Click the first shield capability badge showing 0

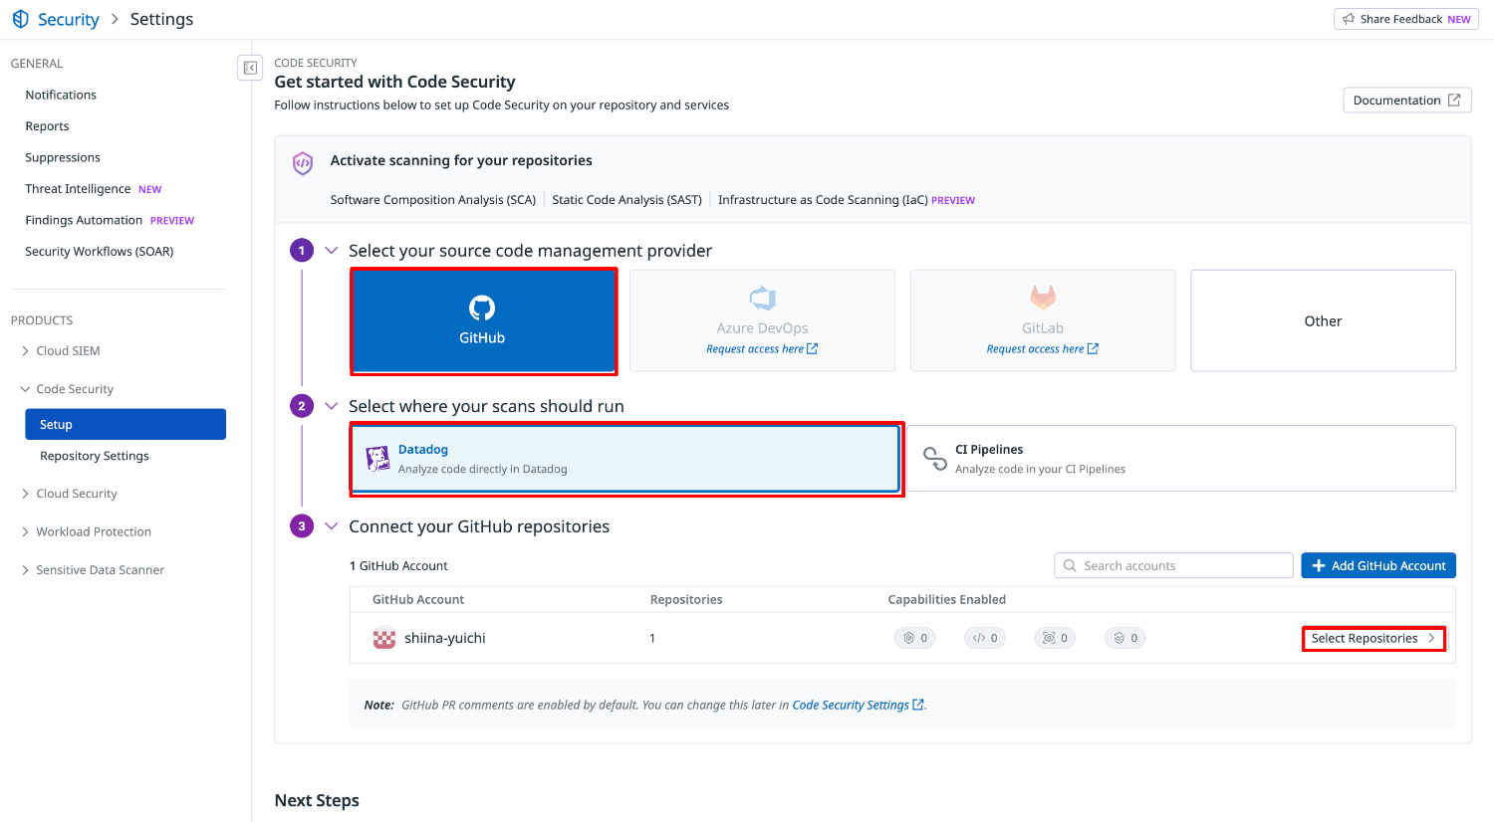[914, 638]
